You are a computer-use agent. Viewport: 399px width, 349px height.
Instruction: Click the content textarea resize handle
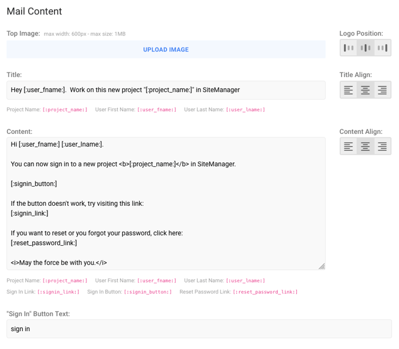[322, 266]
